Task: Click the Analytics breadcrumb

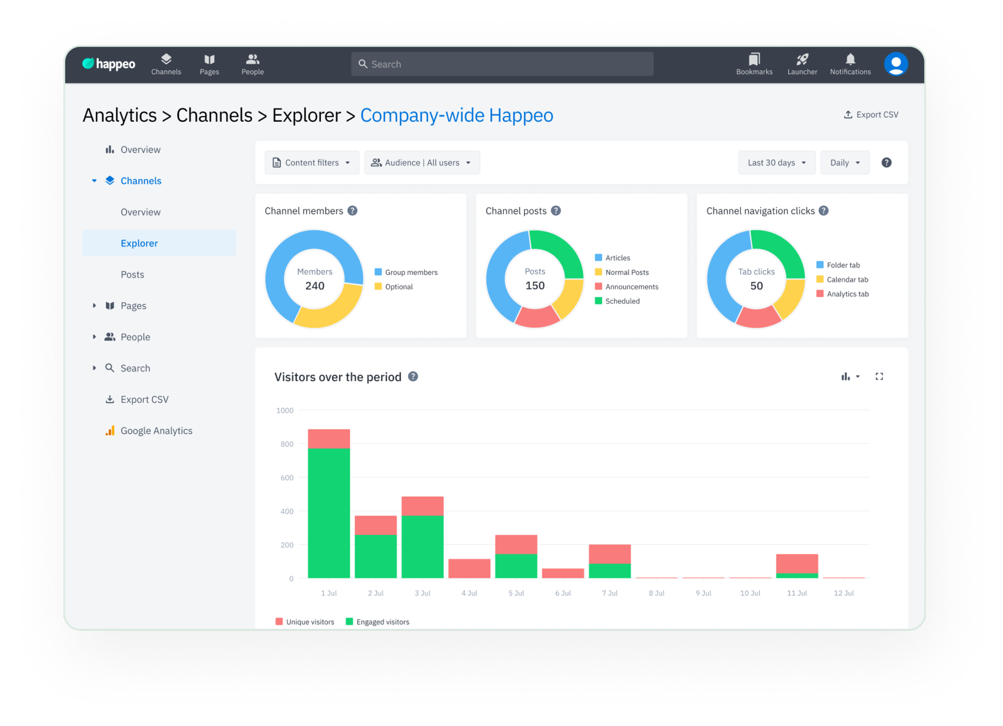Action: coord(120,115)
